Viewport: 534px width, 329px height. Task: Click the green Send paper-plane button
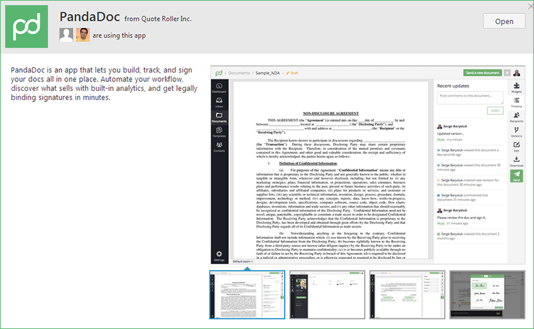[517, 176]
